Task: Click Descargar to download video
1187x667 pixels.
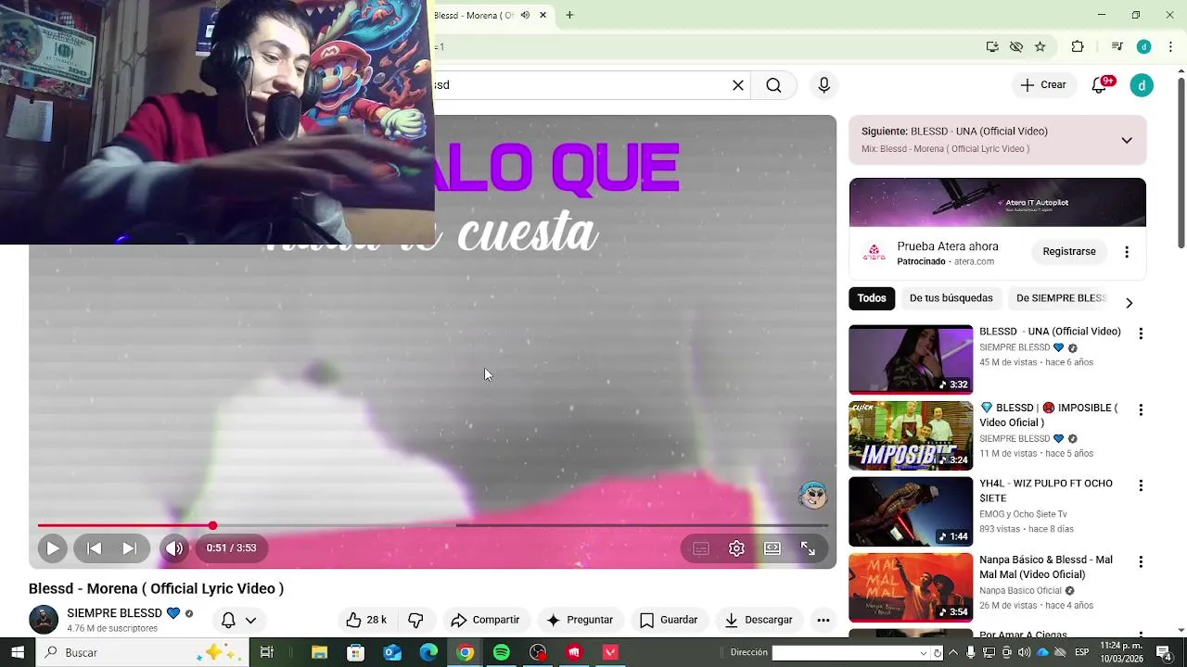Action: [x=759, y=620]
